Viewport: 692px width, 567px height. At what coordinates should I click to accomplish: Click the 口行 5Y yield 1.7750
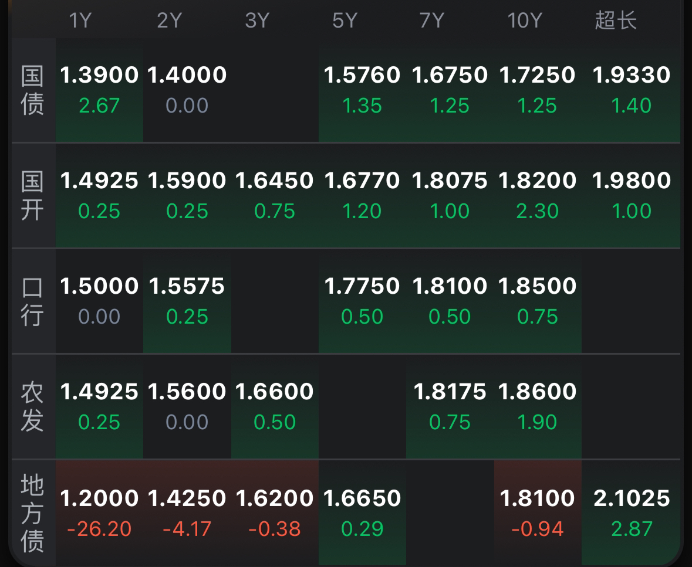click(362, 286)
